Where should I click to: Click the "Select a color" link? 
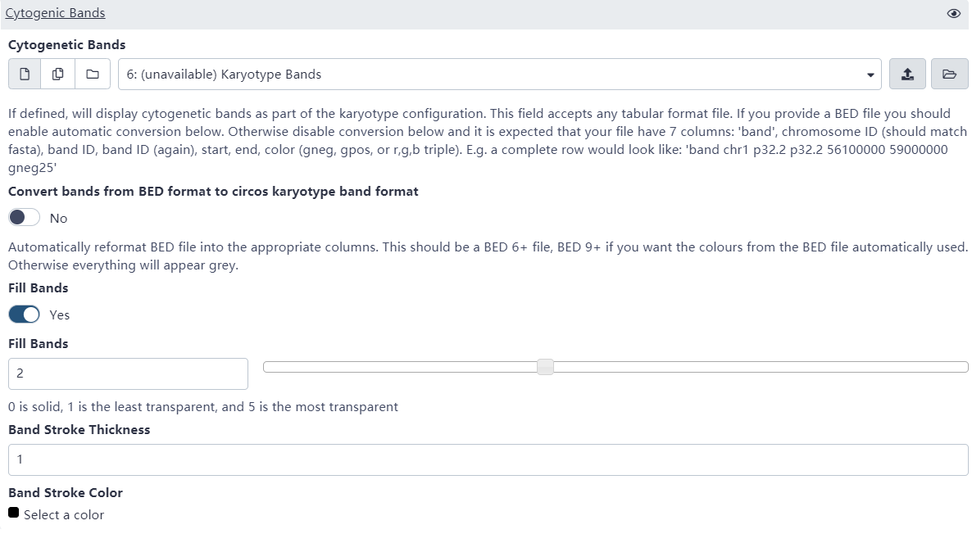point(64,514)
